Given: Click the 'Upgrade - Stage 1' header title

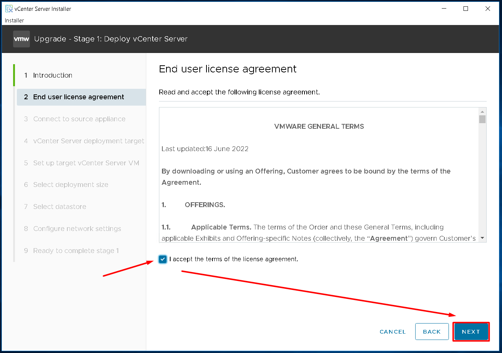Looking at the screenshot, I should click(x=111, y=39).
